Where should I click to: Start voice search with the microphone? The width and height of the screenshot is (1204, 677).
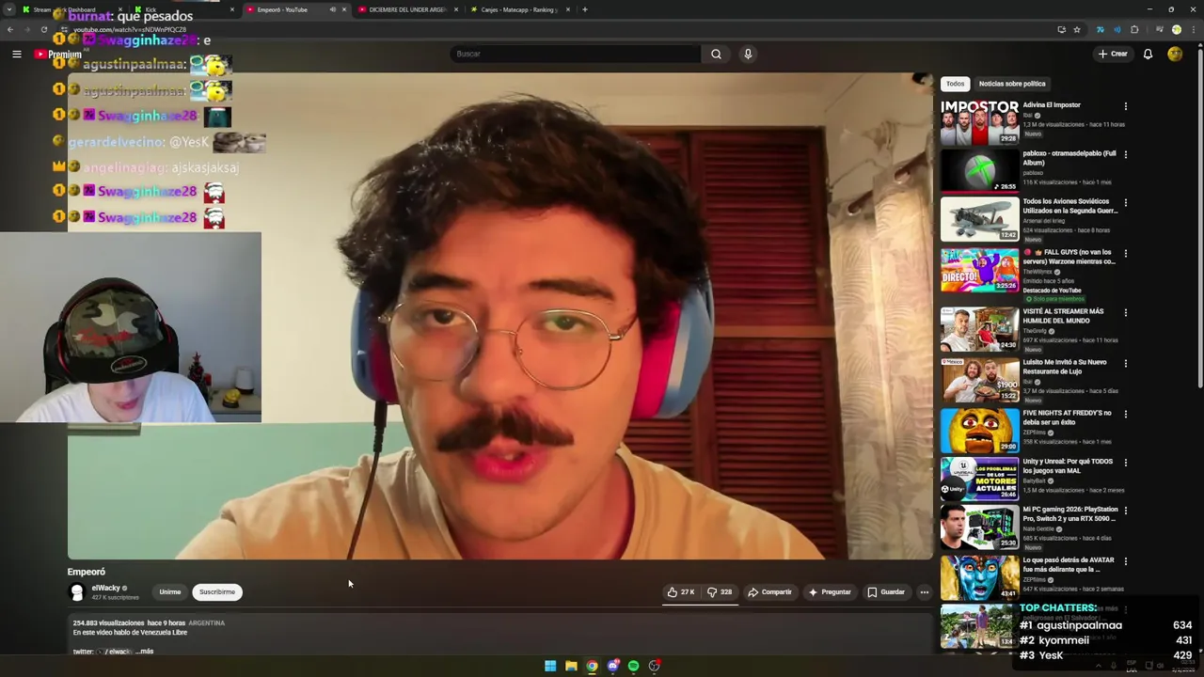tap(748, 54)
